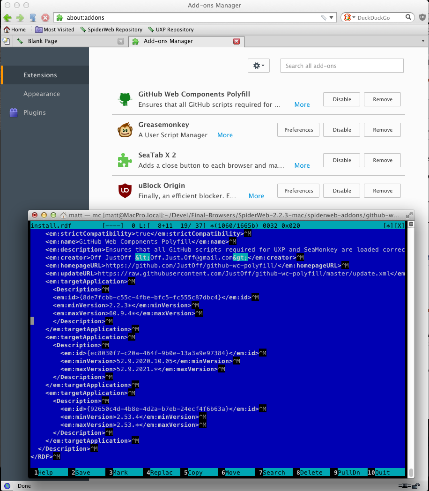
Task: Click the uBlock Origin shield icon in list
Action: point(125,191)
